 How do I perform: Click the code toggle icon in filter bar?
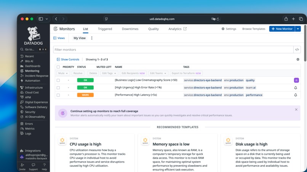pos(297,50)
